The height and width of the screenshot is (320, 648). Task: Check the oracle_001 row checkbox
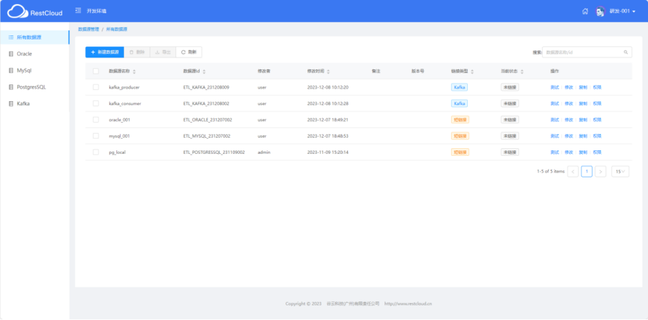[96, 119]
